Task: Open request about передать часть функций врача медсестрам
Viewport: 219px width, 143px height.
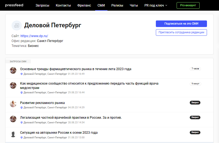Action: pyautogui.click(x=89, y=86)
